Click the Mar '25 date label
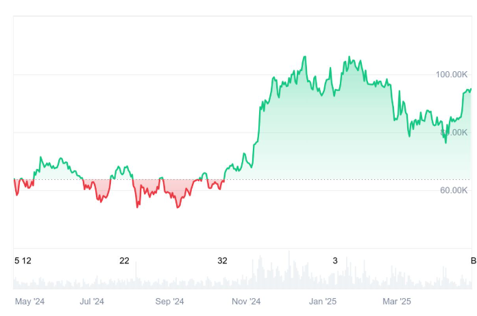The height and width of the screenshot is (316, 477). click(396, 301)
